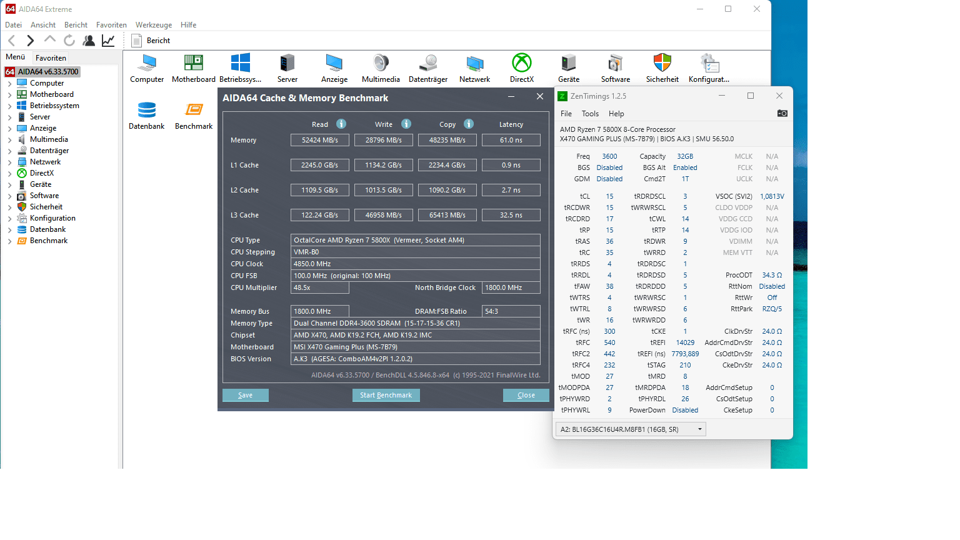The width and height of the screenshot is (960, 540).
Task: Select Netzwerk in the sidebar tree
Action: coord(45,162)
